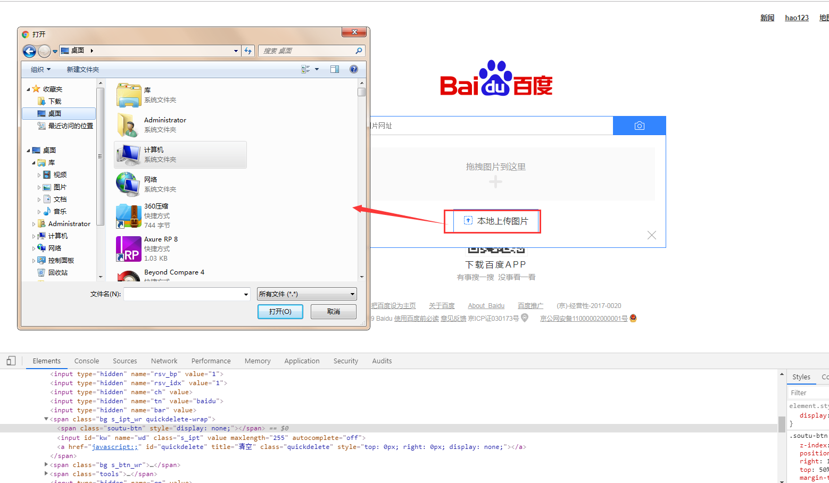Open the 关于百度 link
Screen dimensions: 829x483
[x=442, y=306]
